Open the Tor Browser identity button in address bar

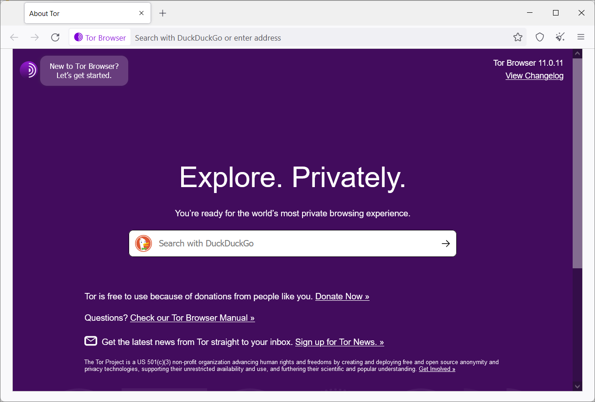[100, 37]
